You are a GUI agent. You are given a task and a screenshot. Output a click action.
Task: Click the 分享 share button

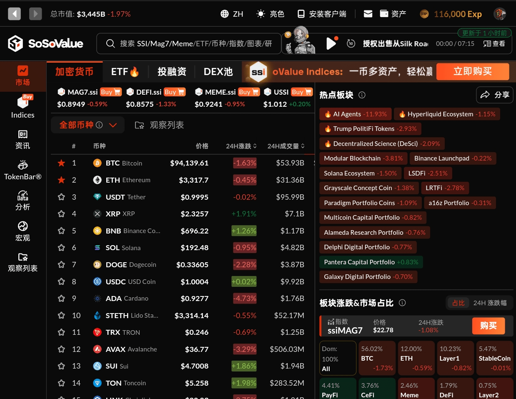495,95
